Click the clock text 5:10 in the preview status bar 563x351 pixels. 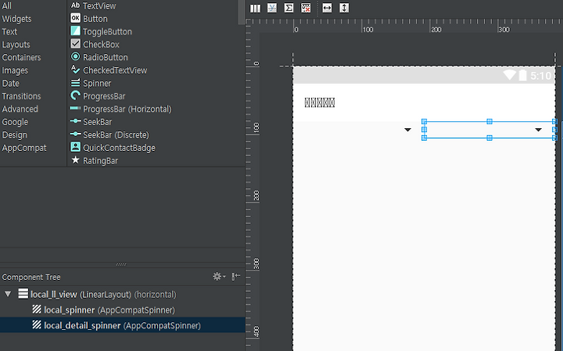point(540,76)
